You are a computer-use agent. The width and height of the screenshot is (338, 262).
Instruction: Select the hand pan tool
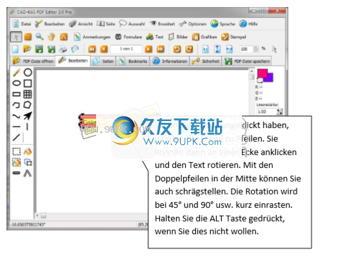pos(52,37)
